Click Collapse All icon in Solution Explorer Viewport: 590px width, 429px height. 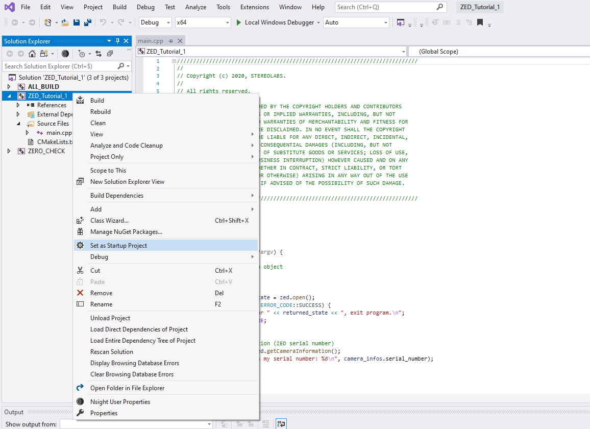[x=110, y=54]
